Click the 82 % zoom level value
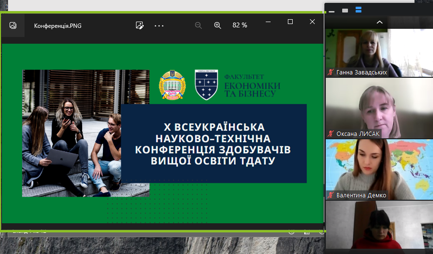 240,25
